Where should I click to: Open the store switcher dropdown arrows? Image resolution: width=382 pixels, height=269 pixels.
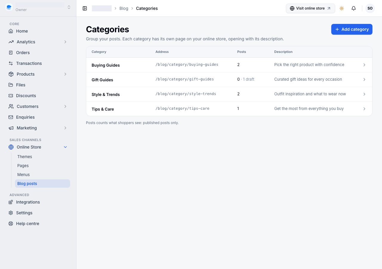pyautogui.click(x=69, y=7)
